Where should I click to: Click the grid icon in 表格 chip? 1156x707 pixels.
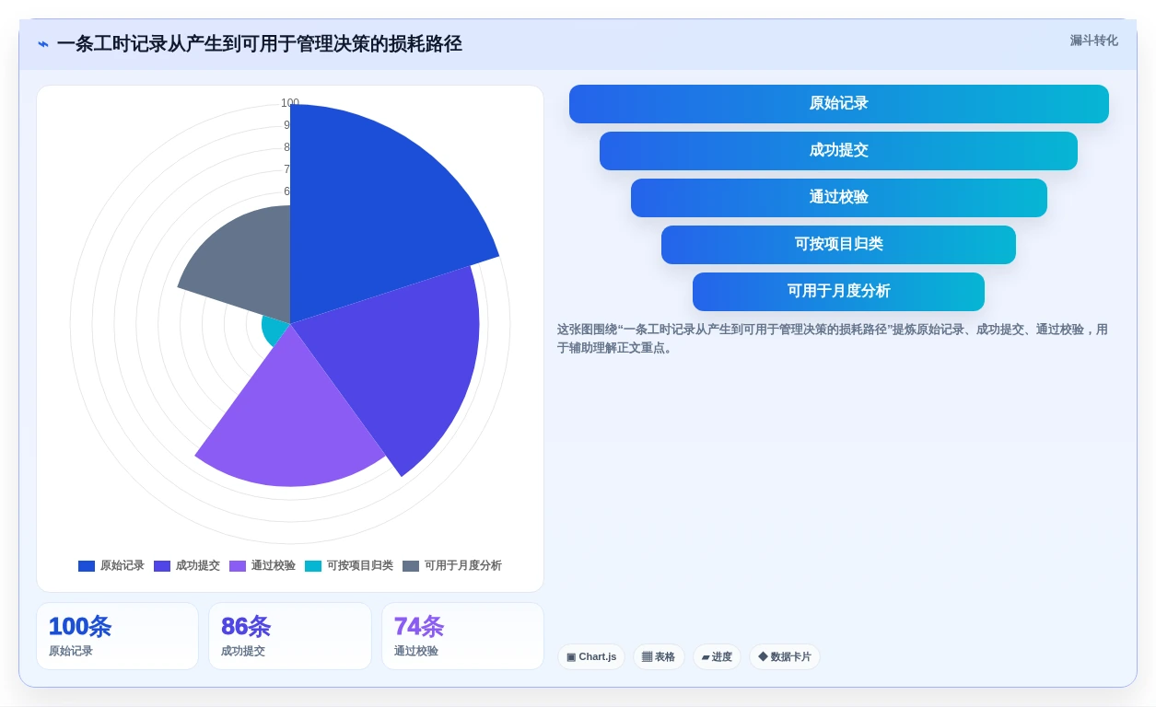coord(647,657)
